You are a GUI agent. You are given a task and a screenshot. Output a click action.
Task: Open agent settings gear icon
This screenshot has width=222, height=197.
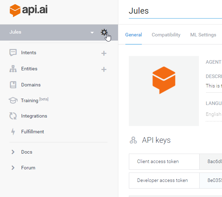coord(104,33)
